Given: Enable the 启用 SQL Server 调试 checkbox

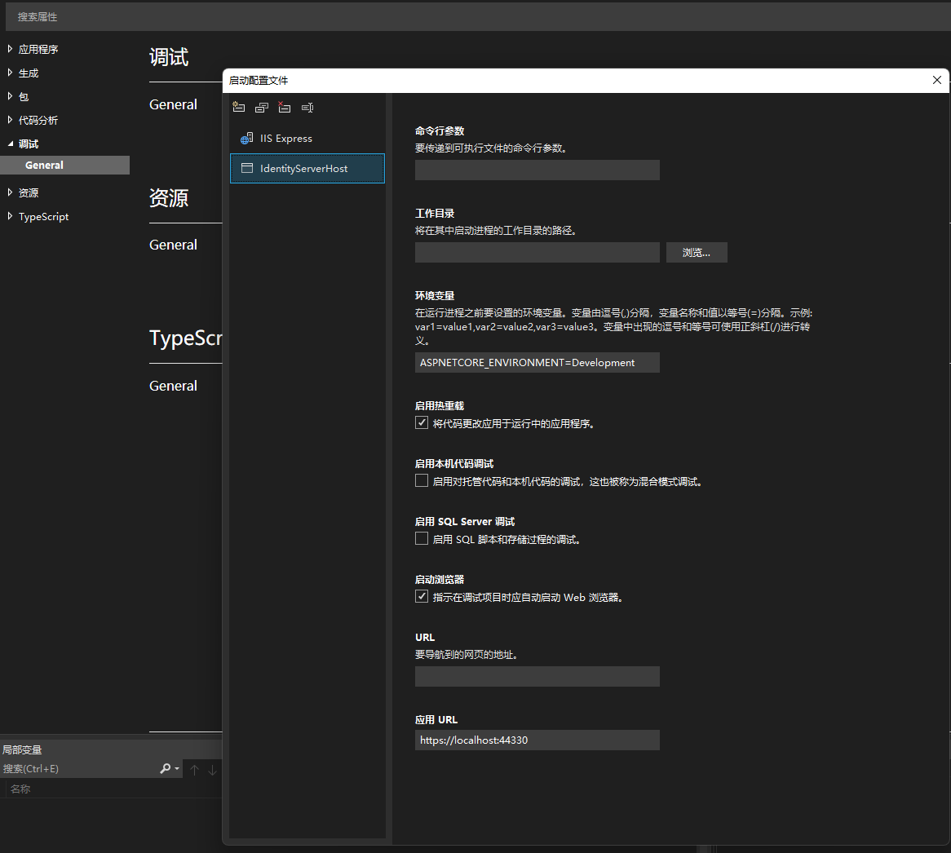Looking at the screenshot, I should (422, 538).
